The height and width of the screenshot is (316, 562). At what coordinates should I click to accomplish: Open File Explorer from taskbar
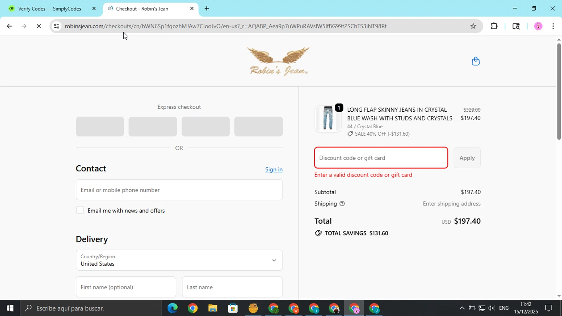pos(213,308)
